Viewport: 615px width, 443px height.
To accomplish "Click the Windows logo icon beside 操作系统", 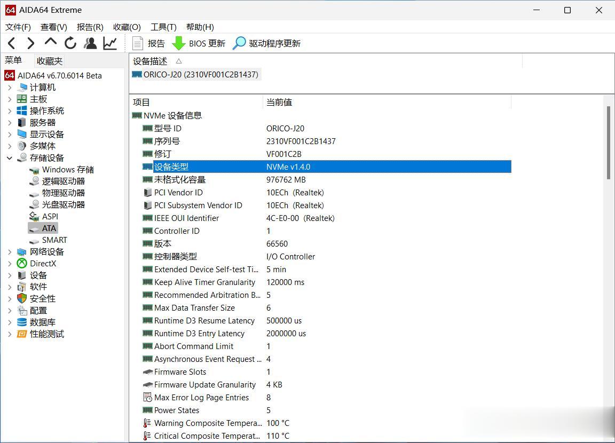I will pyautogui.click(x=22, y=110).
